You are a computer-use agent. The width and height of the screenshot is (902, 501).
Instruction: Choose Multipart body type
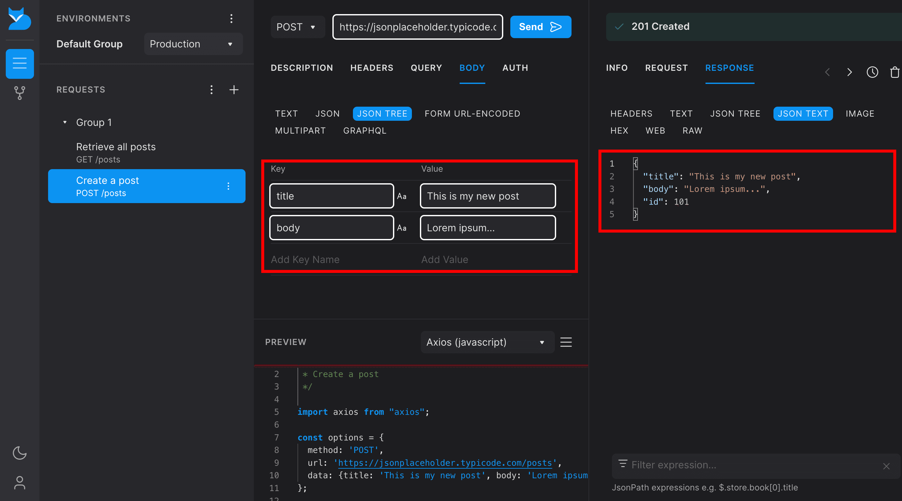point(300,131)
